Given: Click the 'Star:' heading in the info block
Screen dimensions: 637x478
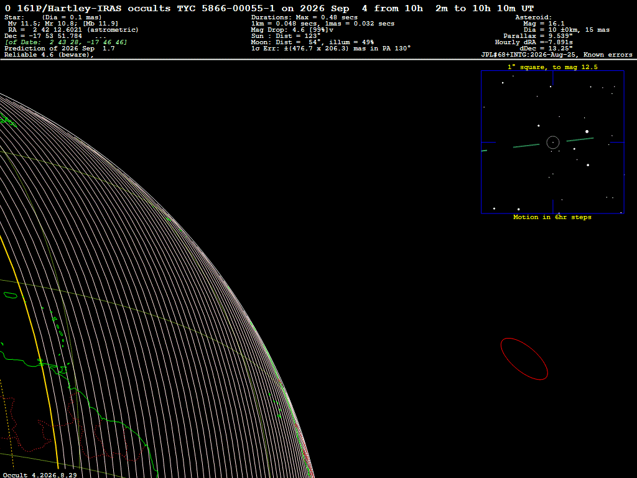Looking at the screenshot, I should coord(14,17).
